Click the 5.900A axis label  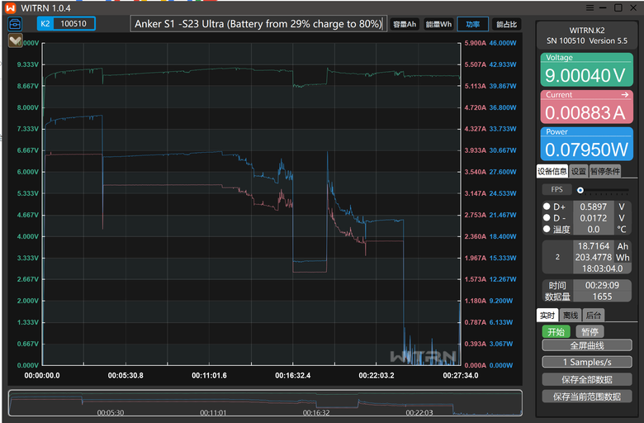coord(476,43)
